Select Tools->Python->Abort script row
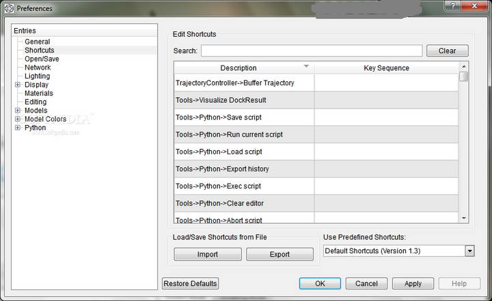This screenshot has width=492, height=301. pyautogui.click(x=316, y=218)
